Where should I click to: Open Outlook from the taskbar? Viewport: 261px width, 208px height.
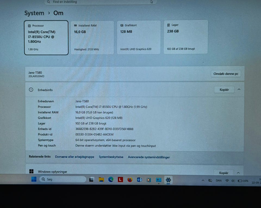[x=139, y=180]
